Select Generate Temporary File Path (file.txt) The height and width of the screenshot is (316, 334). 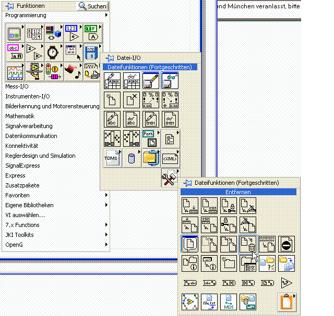tap(209, 302)
